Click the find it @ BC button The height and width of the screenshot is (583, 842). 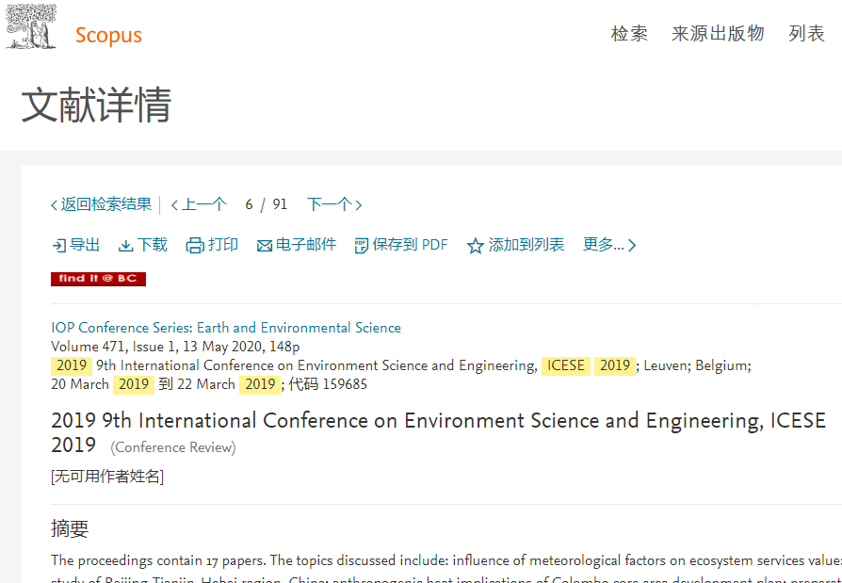click(98, 279)
